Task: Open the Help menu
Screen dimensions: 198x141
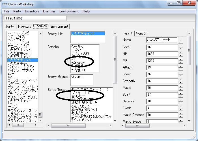Action: (x=86, y=11)
